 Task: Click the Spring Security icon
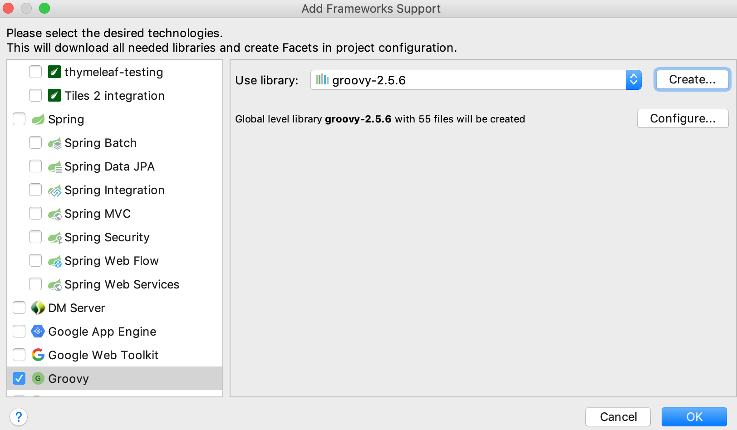point(54,237)
